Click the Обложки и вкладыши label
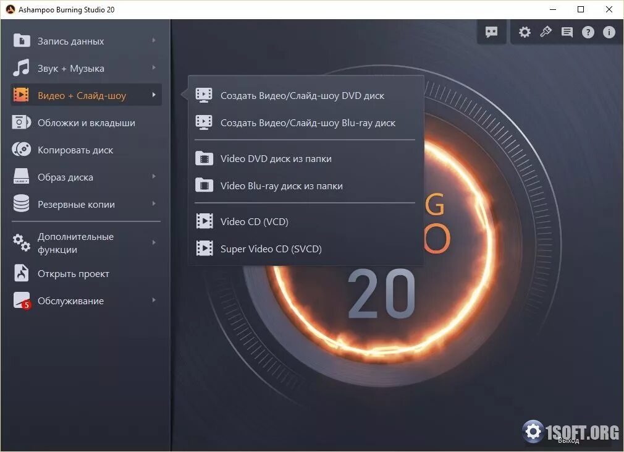624x452 pixels. point(86,122)
